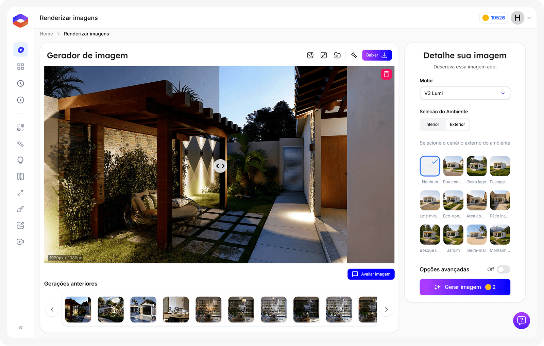This screenshot has height=346, width=544.
Task: Open the Motor dropdown
Action: pyautogui.click(x=465, y=93)
